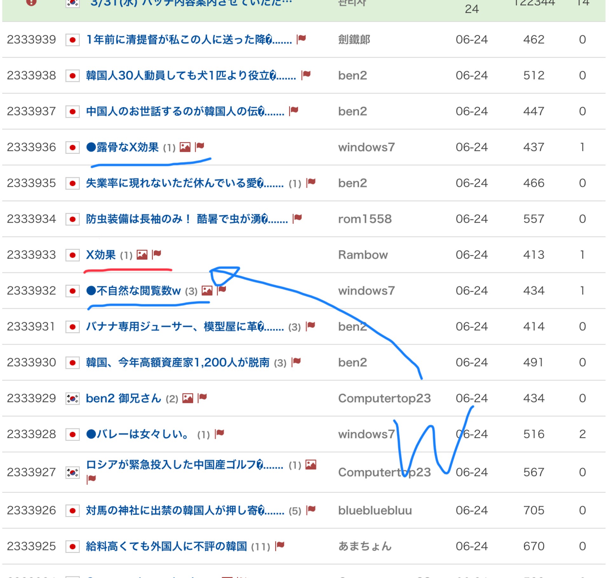
Task: Click report flag on ●不自然な閲覧数w row
Action: point(221,290)
